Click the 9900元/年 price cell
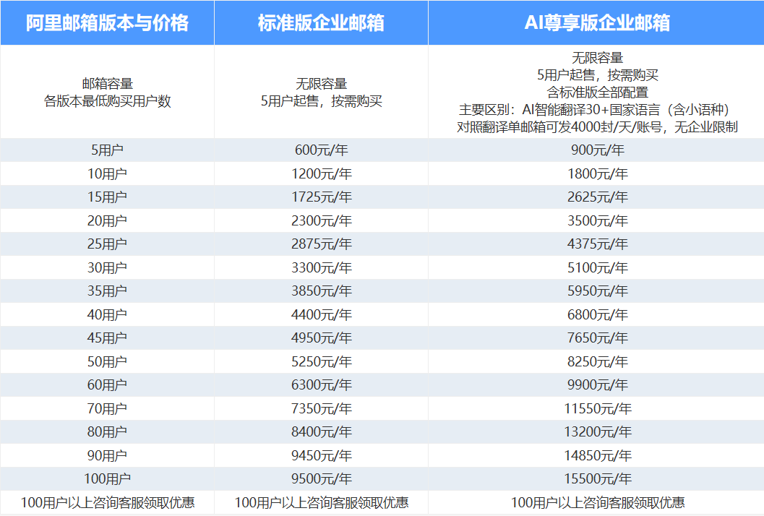 coord(597,385)
